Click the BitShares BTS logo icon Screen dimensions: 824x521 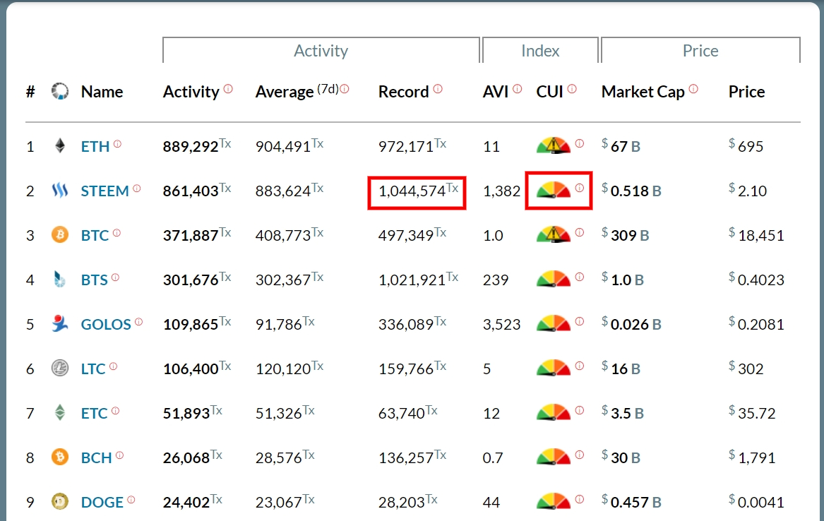click(x=60, y=279)
